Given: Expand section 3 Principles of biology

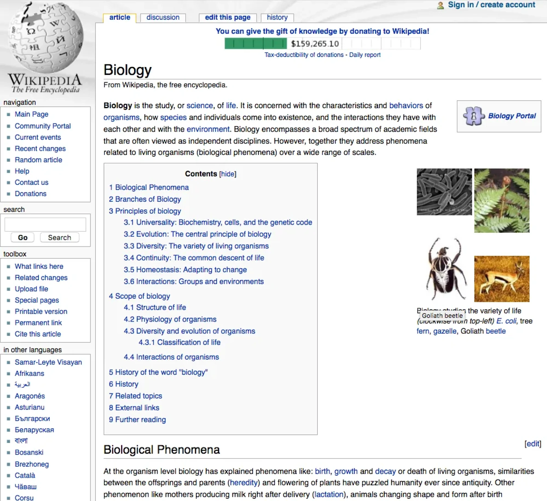Looking at the screenshot, I should coord(144,211).
